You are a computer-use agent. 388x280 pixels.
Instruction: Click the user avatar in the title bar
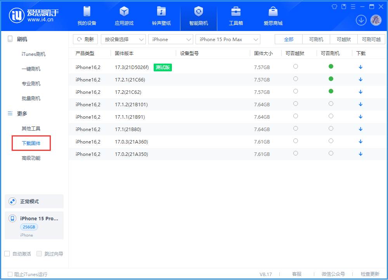click(376, 20)
